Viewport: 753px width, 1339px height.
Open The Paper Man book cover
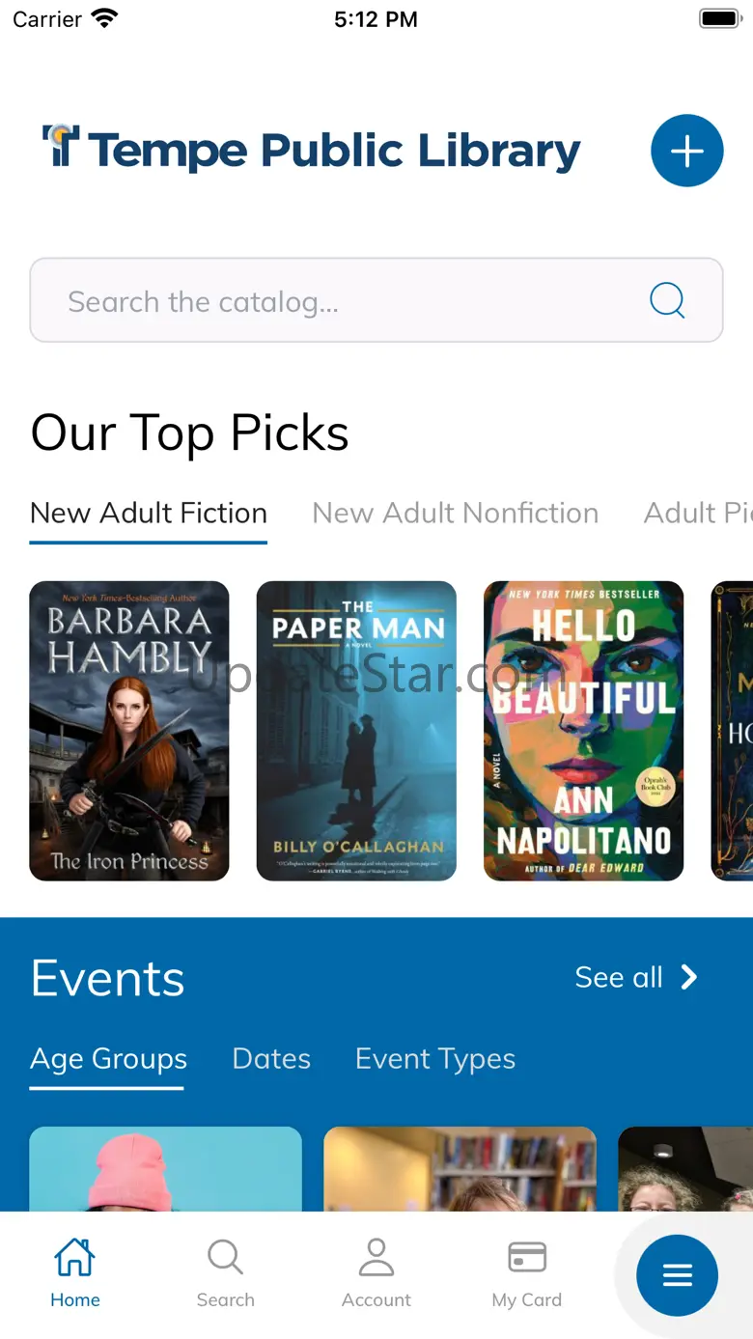[x=356, y=731]
